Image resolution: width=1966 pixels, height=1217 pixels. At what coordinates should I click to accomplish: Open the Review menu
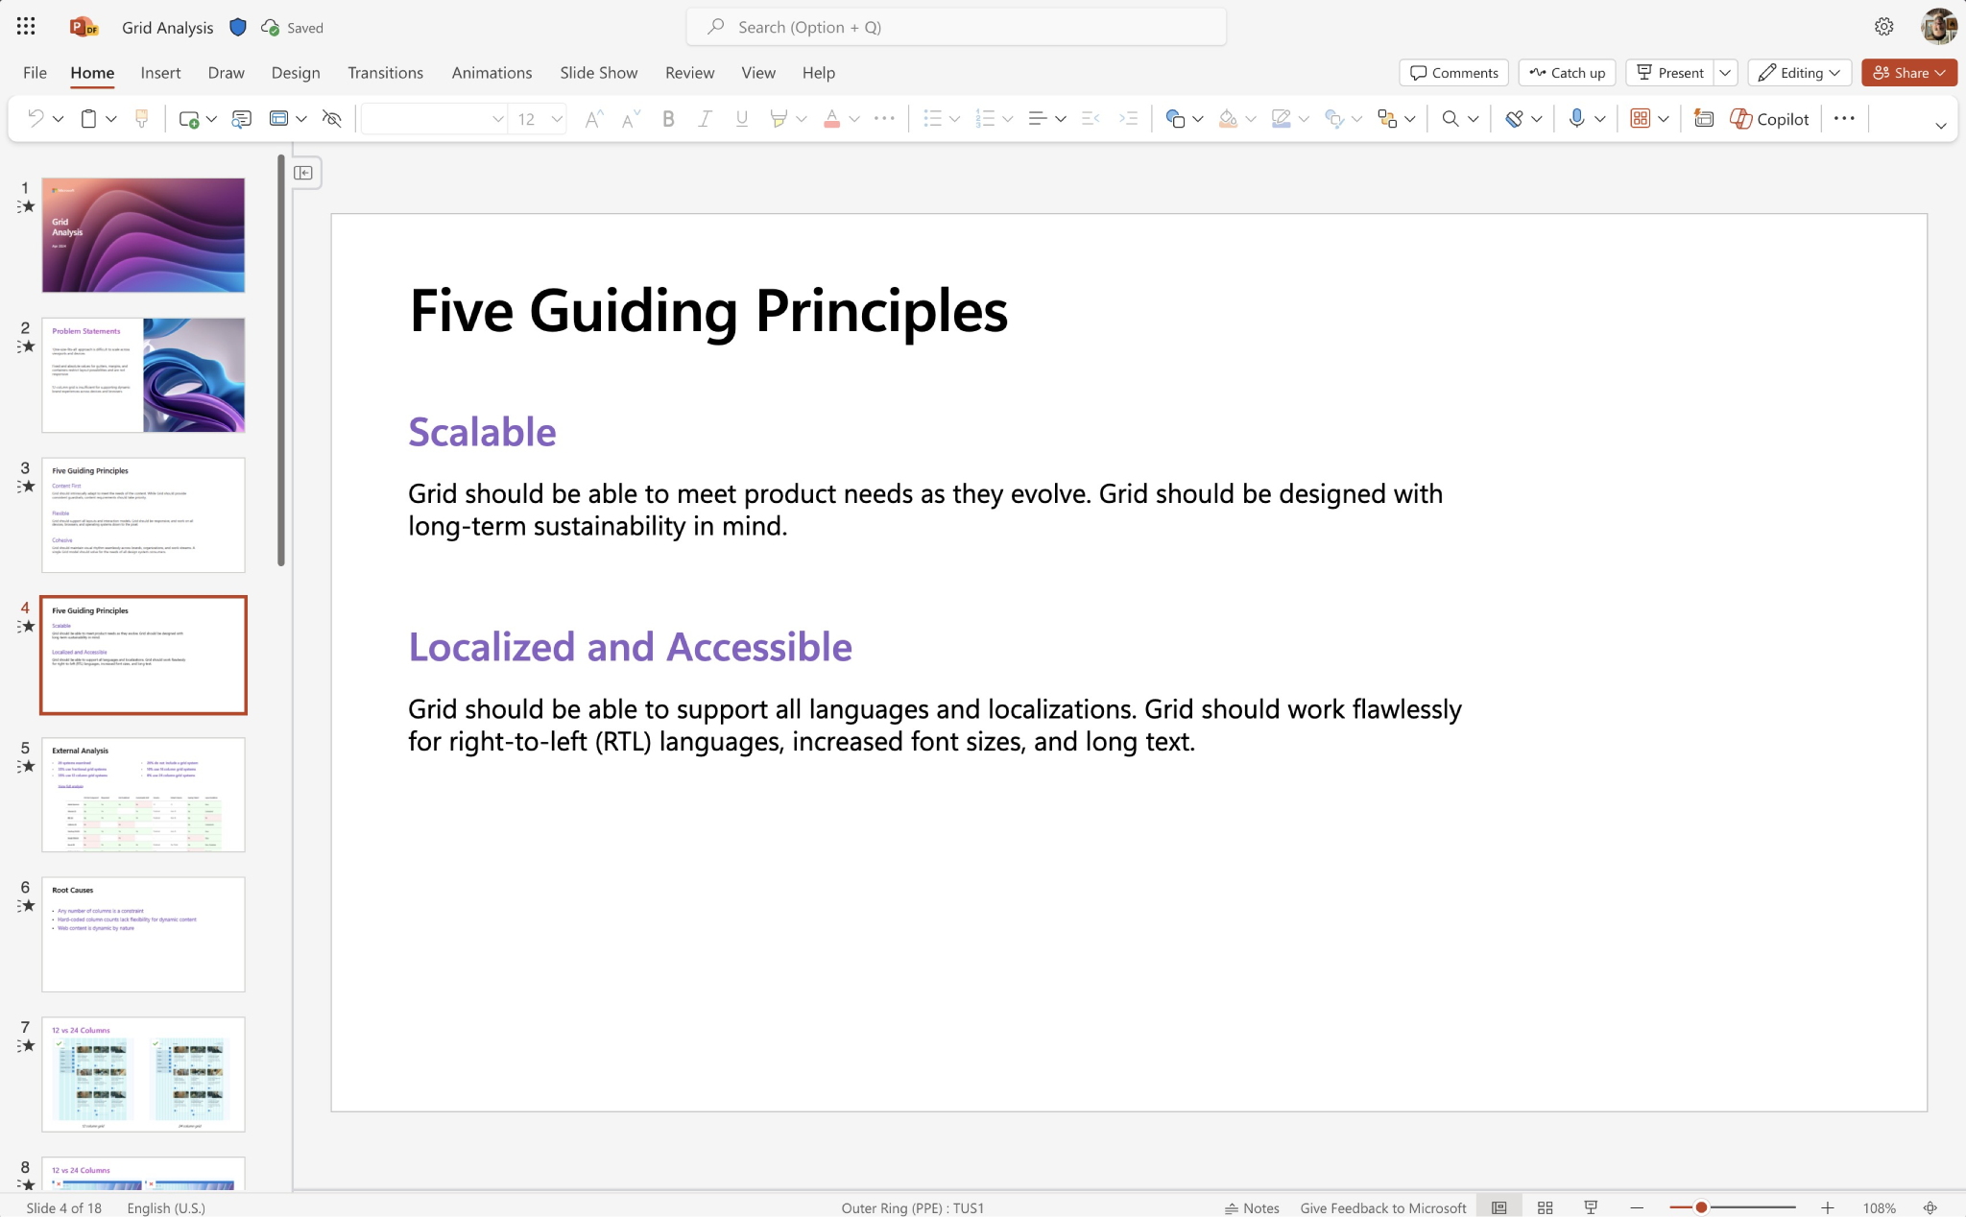(688, 72)
